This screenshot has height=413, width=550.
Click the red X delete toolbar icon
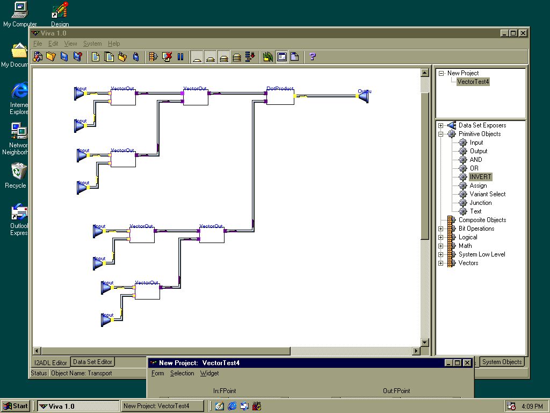point(167,56)
